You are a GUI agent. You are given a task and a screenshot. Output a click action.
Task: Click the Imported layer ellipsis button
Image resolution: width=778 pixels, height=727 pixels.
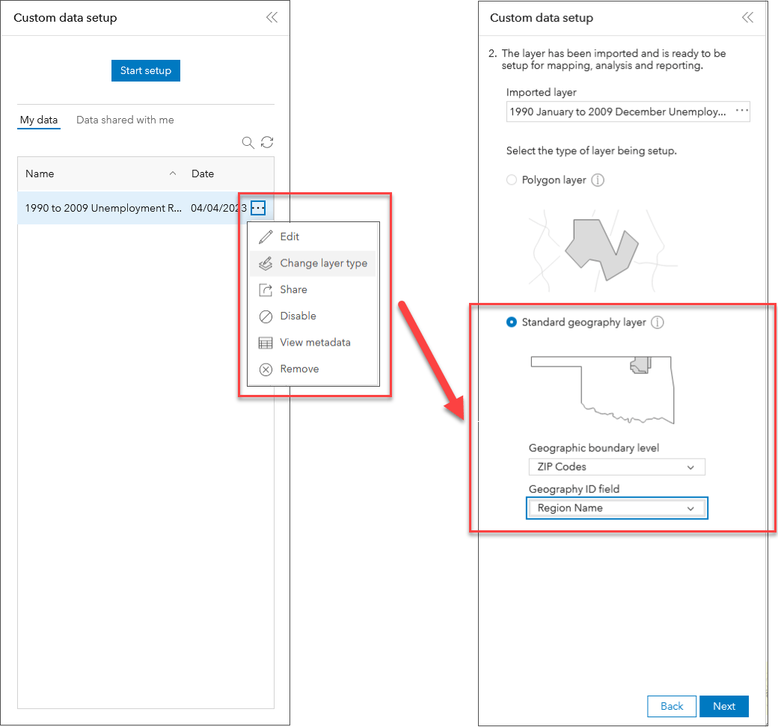(741, 111)
